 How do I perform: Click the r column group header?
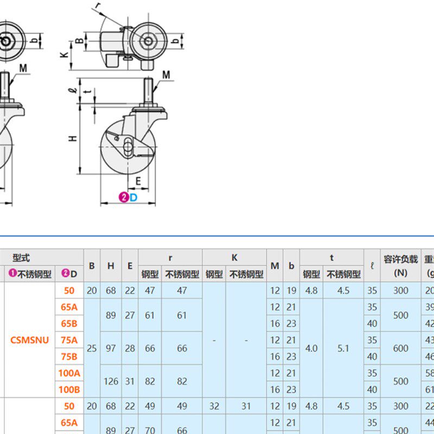[x=170, y=258]
